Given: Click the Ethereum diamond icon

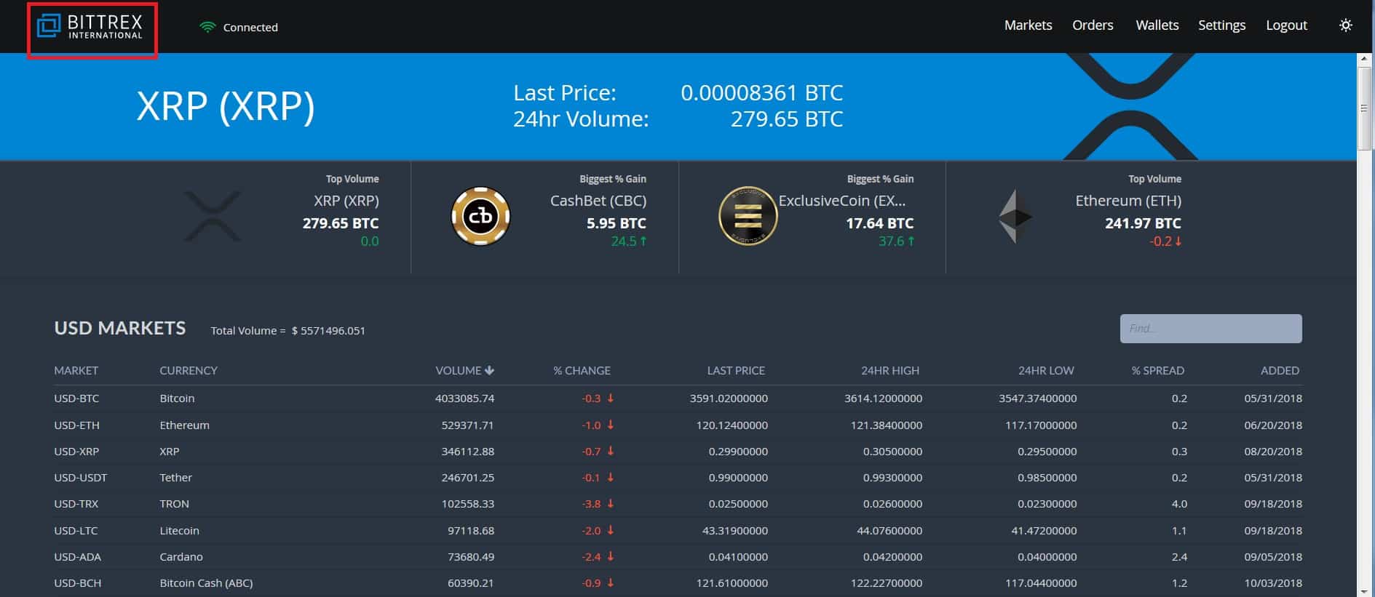Looking at the screenshot, I should pos(1015,216).
